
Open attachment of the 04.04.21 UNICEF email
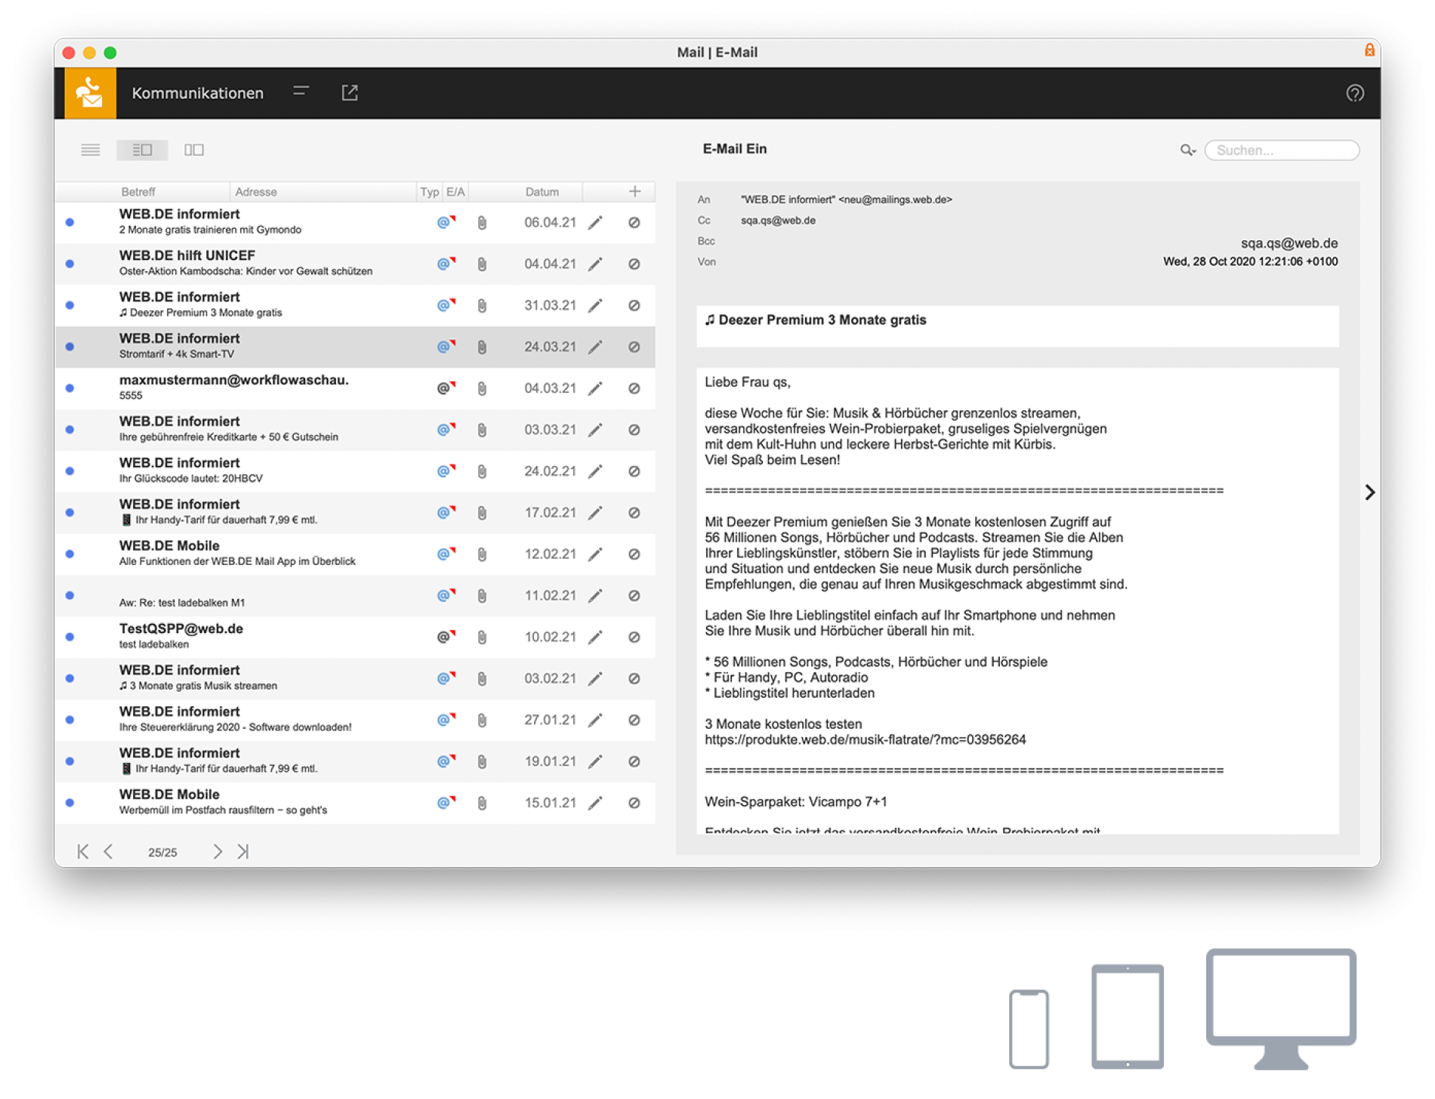482,264
